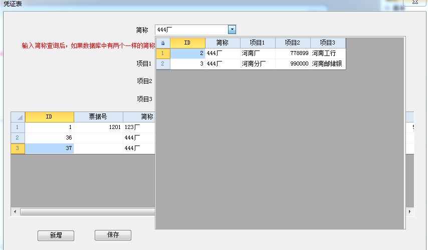Select row header 2 in popup grid
428x250 pixels.
click(163, 63)
